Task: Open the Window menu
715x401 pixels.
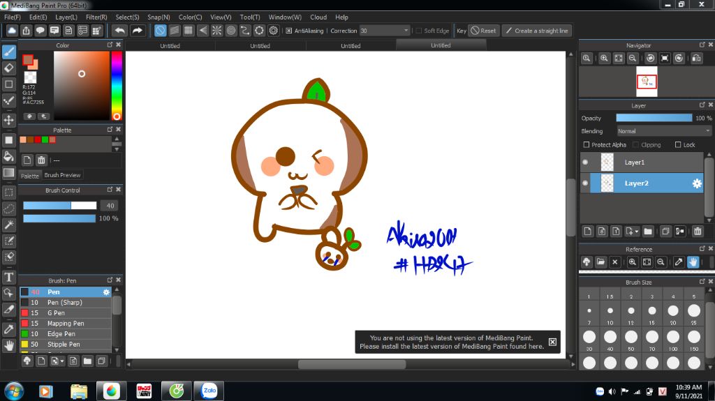Action: coord(285,17)
